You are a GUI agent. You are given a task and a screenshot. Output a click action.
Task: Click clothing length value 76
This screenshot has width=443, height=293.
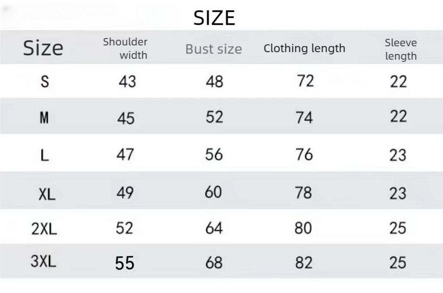(304, 155)
